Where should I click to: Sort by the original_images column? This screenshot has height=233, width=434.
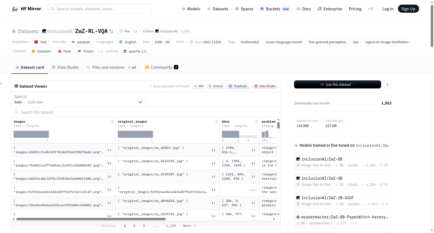coord(216,122)
